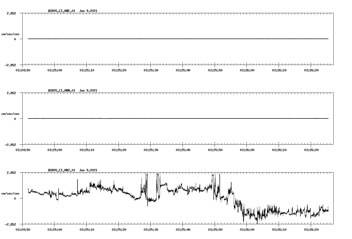Click the 03:25:20 label on HNN axis

[118, 150]
